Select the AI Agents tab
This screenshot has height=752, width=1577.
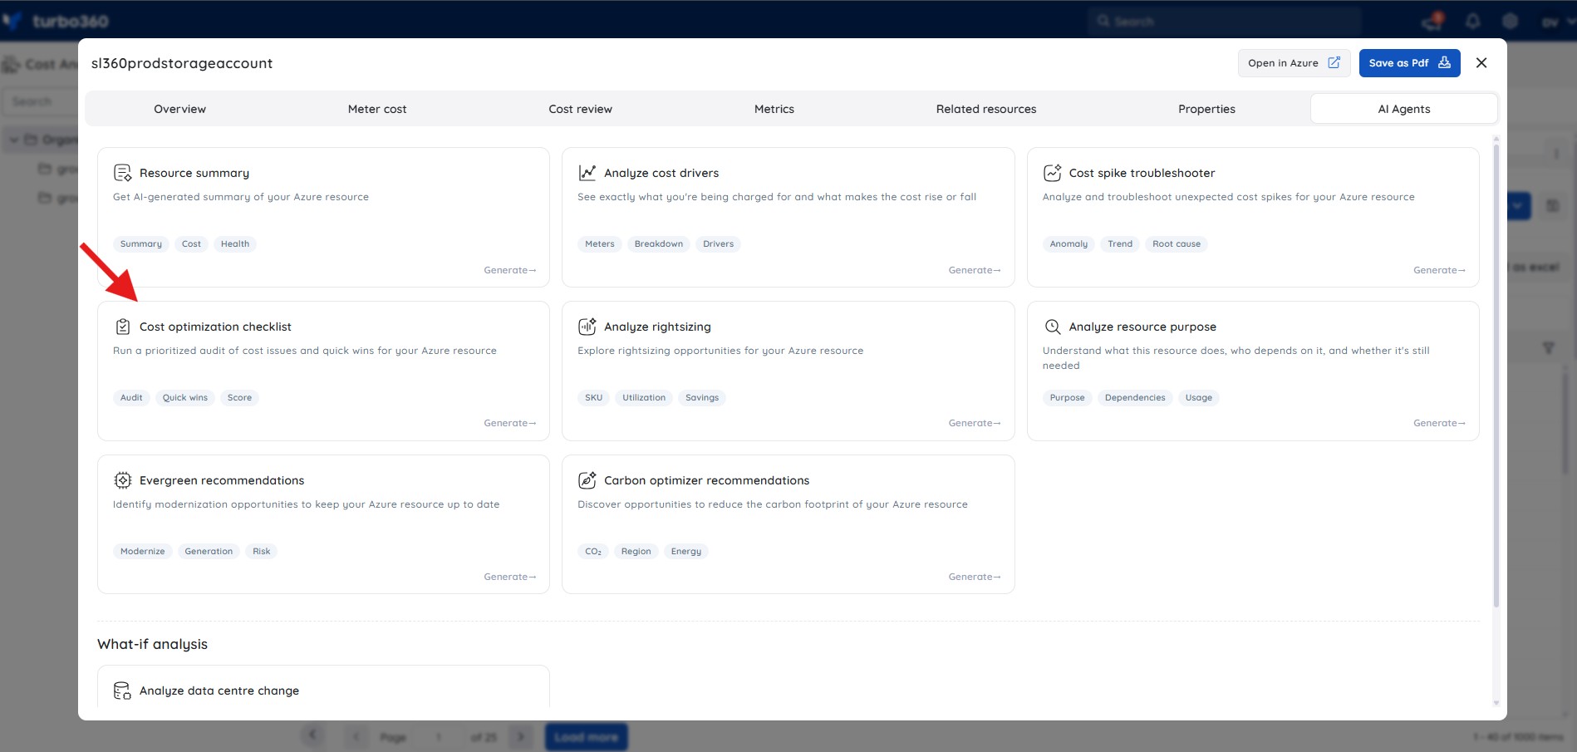1404,109
